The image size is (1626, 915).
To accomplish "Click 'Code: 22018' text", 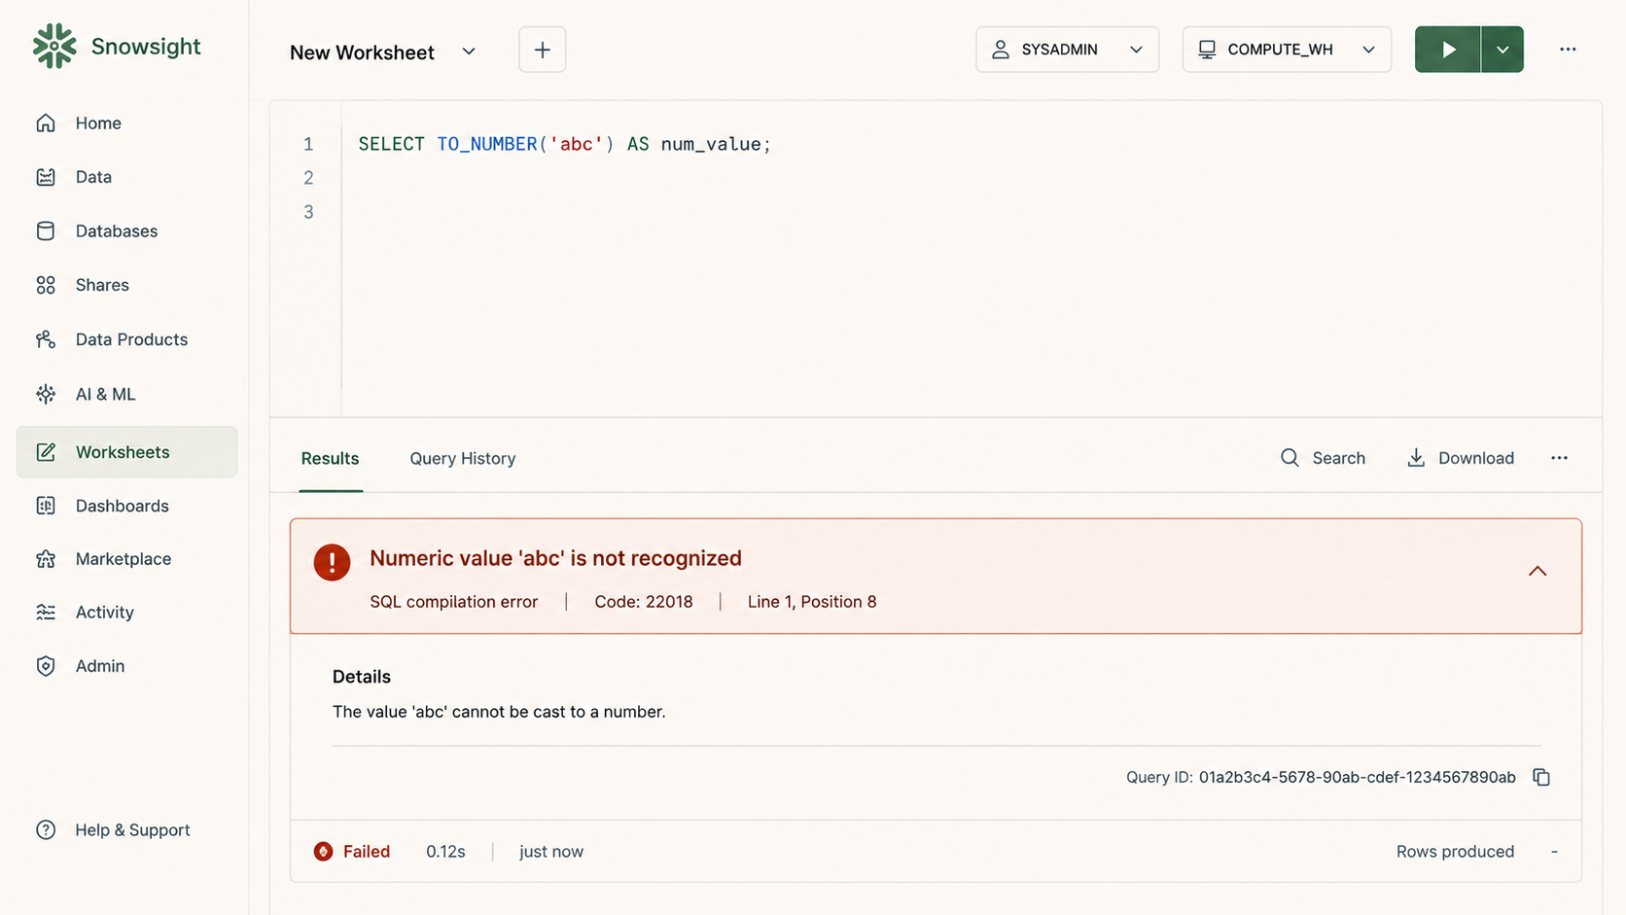I will click(x=644, y=602).
